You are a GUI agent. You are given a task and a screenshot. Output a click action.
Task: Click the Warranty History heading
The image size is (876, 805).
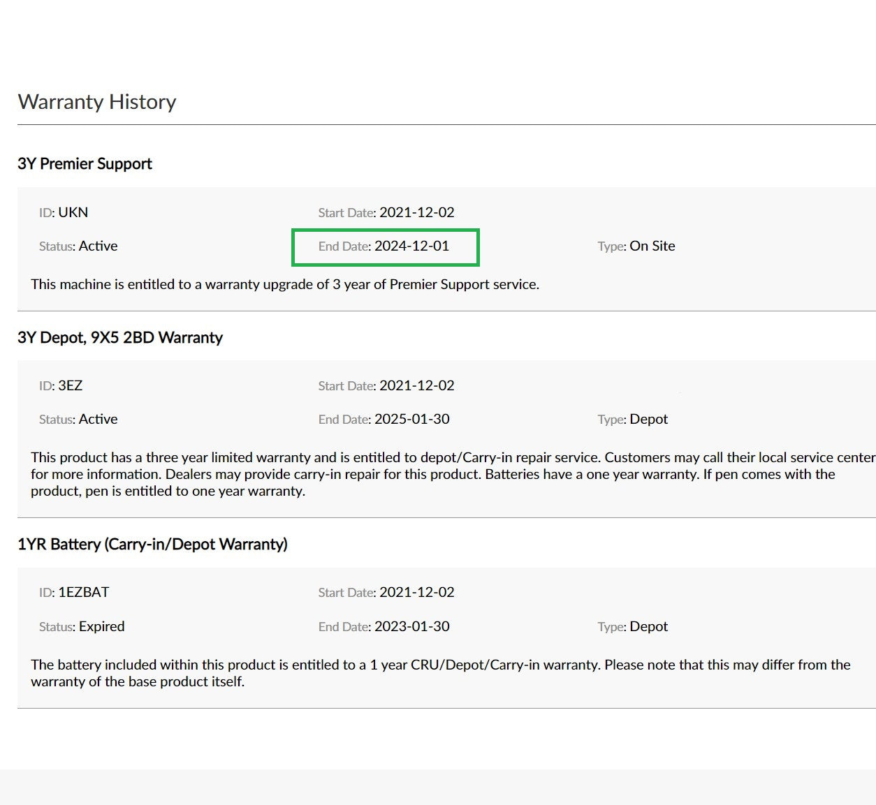coord(97,102)
